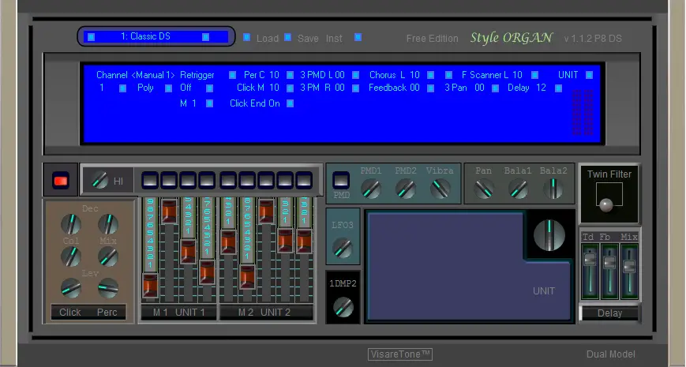
Task: Adjust the Vibra knob
Action: (x=440, y=189)
